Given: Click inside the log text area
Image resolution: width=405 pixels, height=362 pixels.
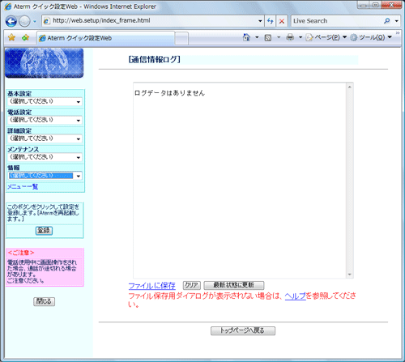Looking at the screenshot, I should pyautogui.click(x=240, y=181).
